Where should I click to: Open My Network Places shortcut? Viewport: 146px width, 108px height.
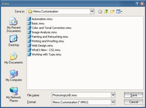pyautogui.click(x=14, y=94)
